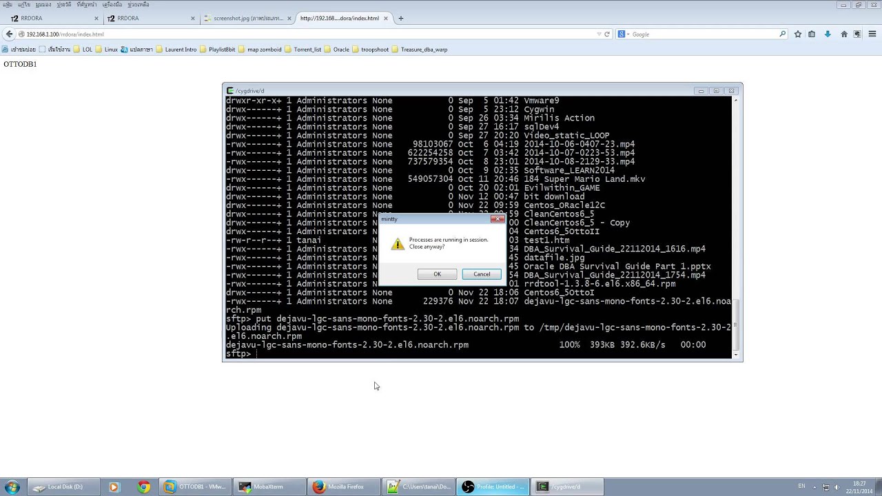This screenshot has height=496, width=882.
Task: Open Google Chrome from the taskbar
Action: pyautogui.click(x=143, y=487)
